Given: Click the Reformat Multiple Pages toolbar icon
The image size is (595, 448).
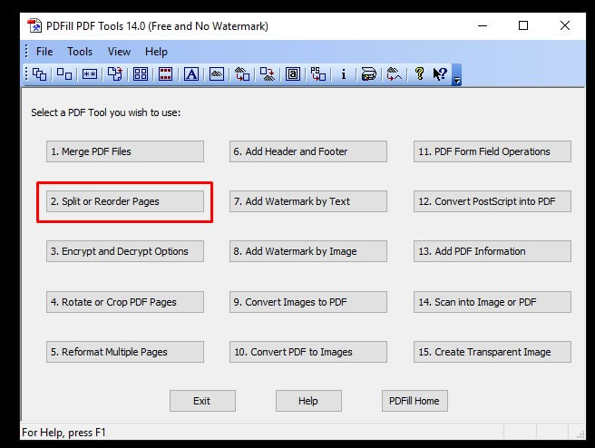Looking at the screenshot, I should coord(141,74).
